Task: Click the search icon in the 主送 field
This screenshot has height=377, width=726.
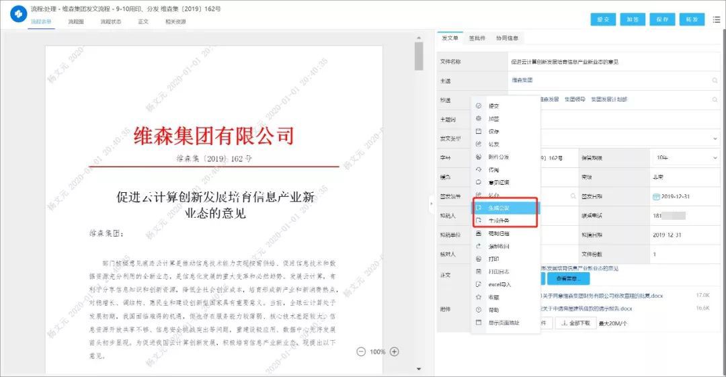Action: click(715, 81)
